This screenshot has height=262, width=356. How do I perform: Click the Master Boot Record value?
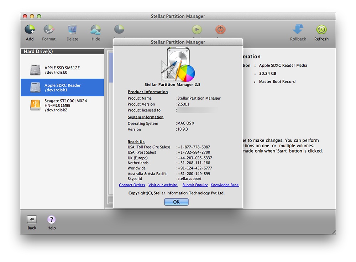277,82
